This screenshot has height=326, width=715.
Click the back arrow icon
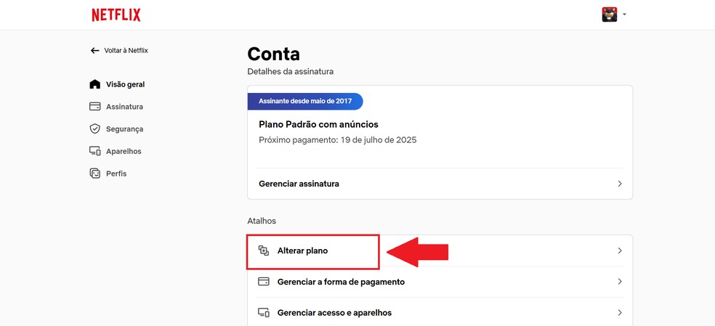pos(94,51)
